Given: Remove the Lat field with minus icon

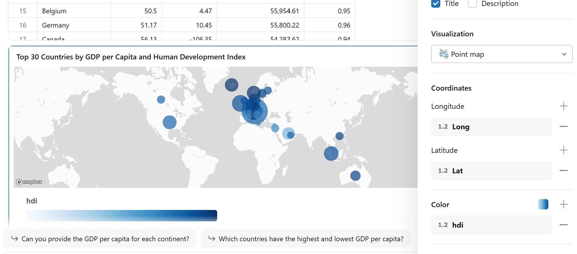Looking at the screenshot, I should pyautogui.click(x=563, y=171).
